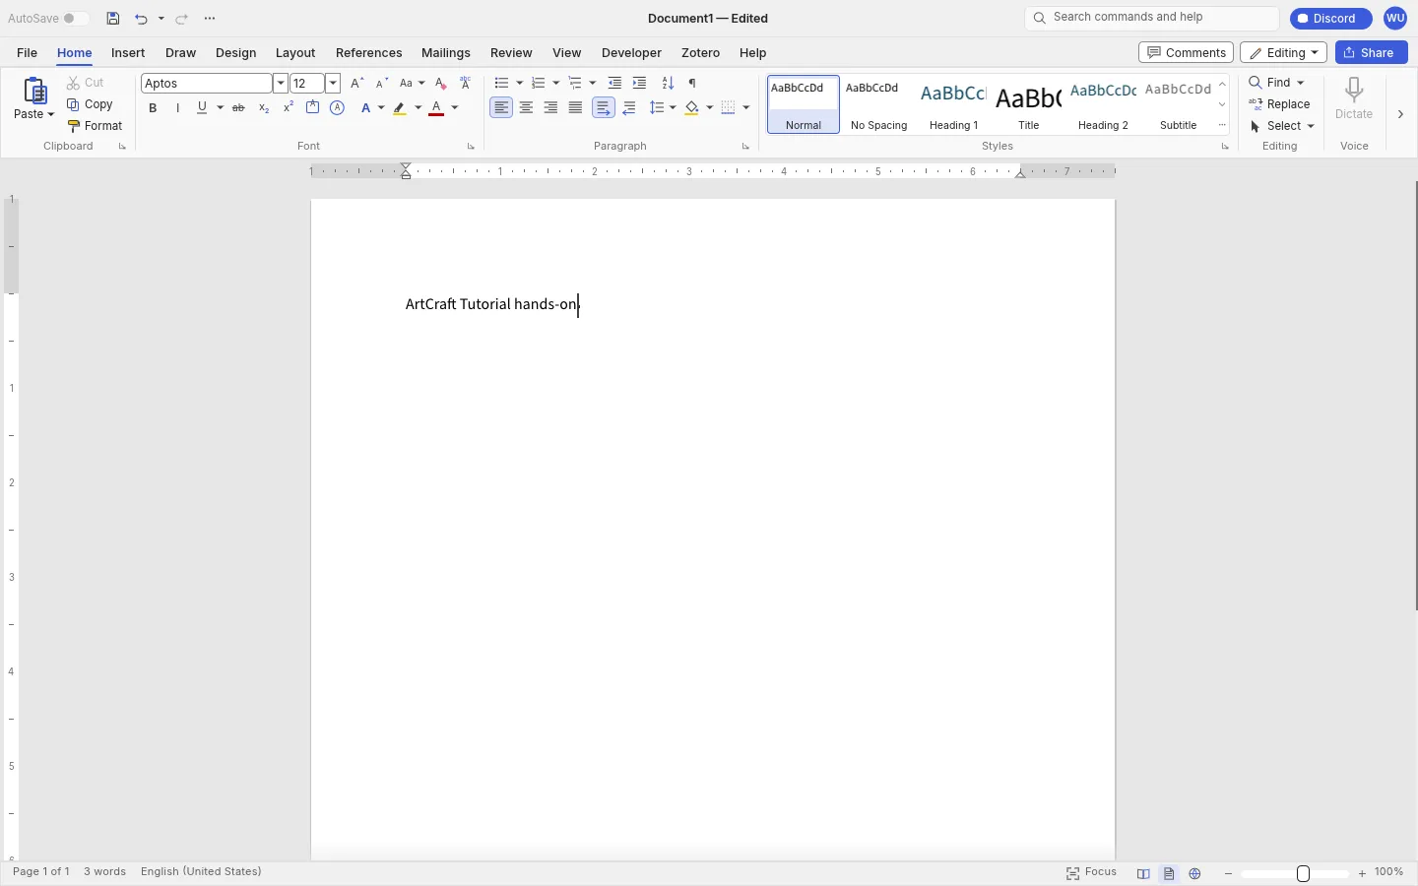The width and height of the screenshot is (1418, 886).
Task: Increase font size with the grow icon
Action: (x=357, y=84)
